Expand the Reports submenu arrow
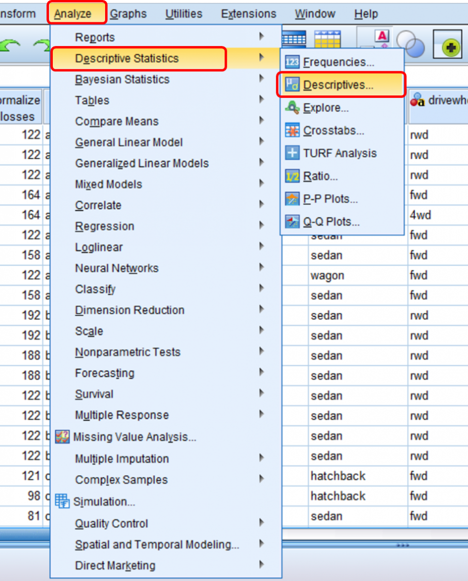Viewport: 468px width, 581px height. pos(261,37)
